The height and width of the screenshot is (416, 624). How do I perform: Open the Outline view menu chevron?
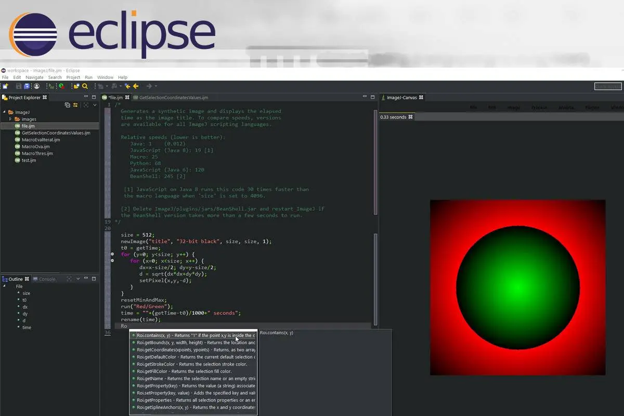(x=78, y=279)
